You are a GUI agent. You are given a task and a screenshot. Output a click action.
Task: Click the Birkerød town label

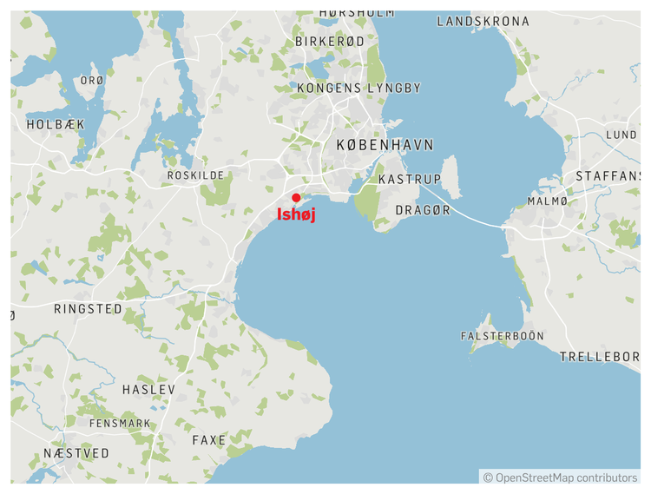[x=330, y=42]
